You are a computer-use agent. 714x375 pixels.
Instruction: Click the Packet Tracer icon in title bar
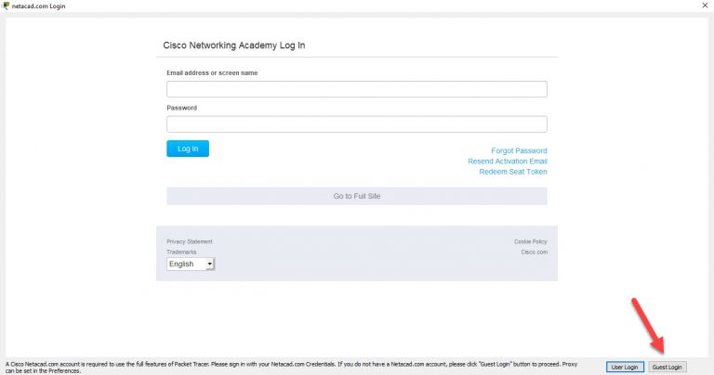6,6
